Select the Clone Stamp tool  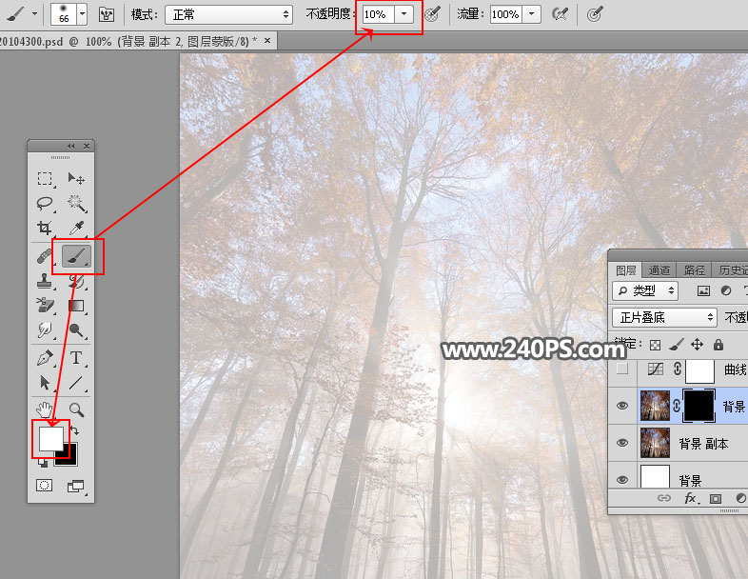[x=45, y=282]
